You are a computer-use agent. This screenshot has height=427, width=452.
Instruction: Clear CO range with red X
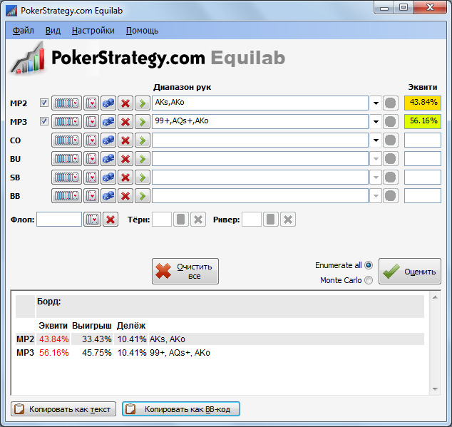click(x=125, y=140)
